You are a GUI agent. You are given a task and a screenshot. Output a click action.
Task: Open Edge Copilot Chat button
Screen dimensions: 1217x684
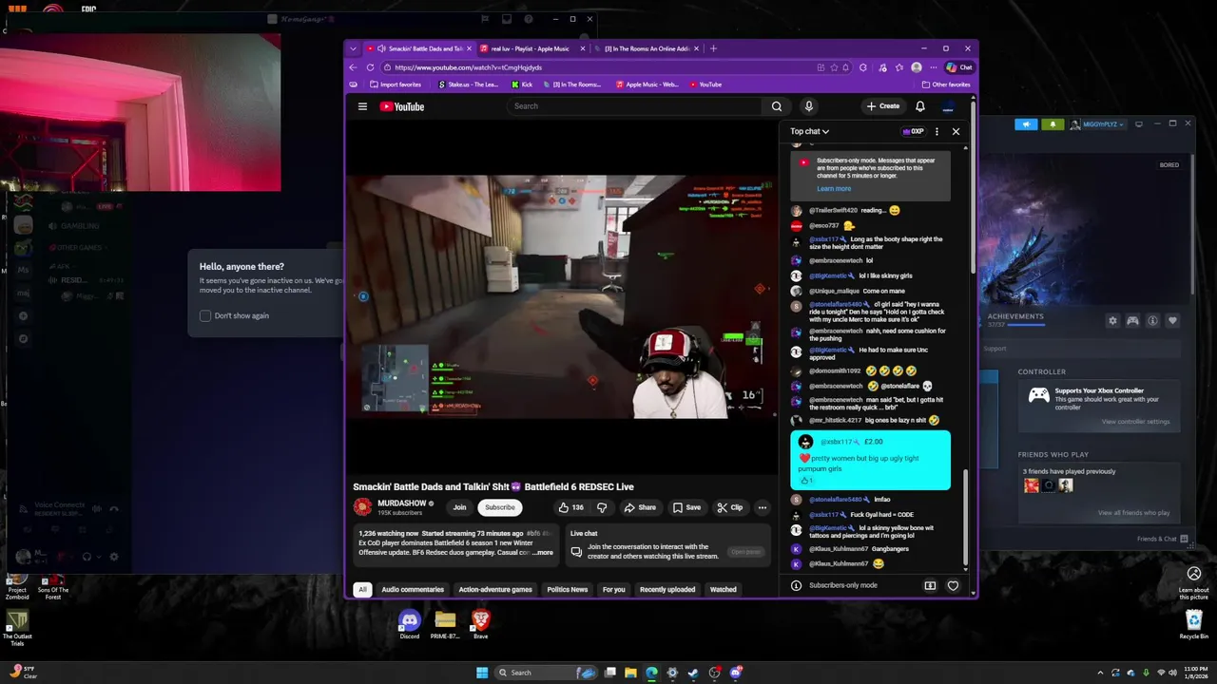959,67
